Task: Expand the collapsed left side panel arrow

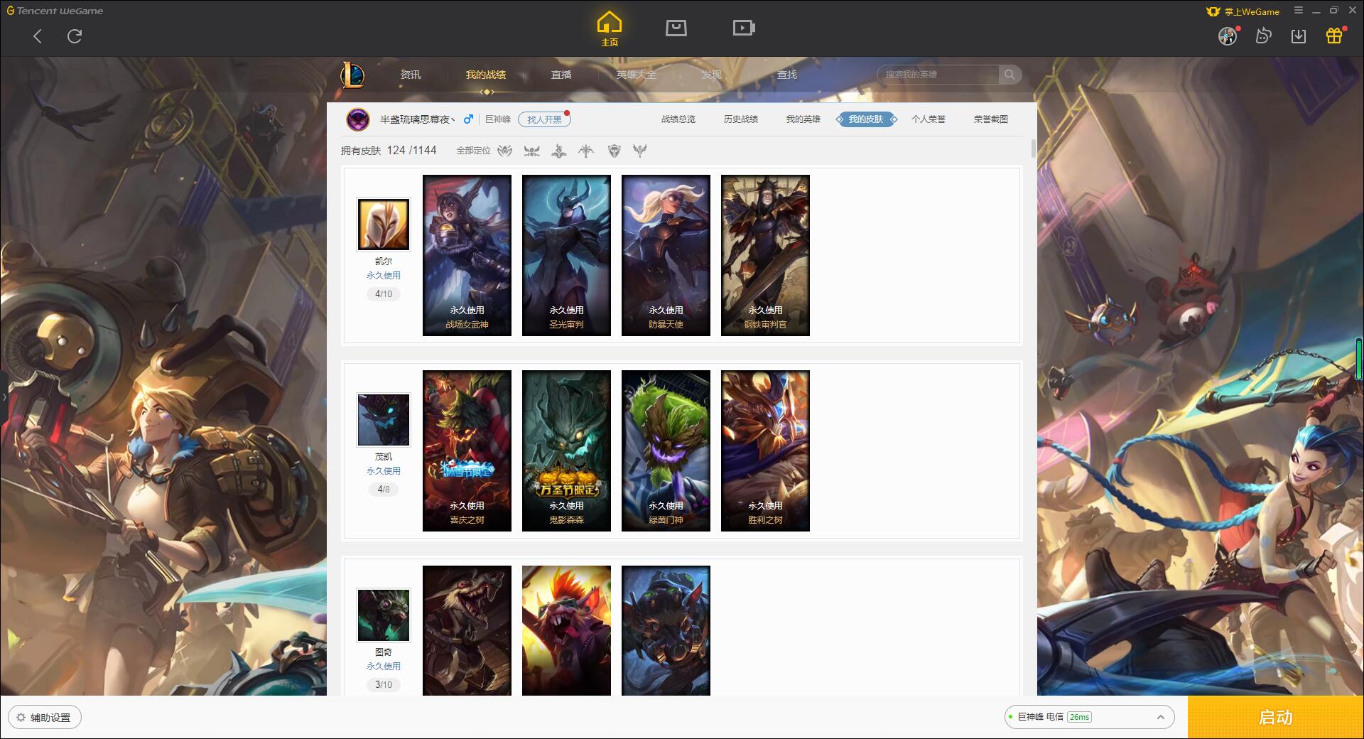Action: tap(4, 397)
